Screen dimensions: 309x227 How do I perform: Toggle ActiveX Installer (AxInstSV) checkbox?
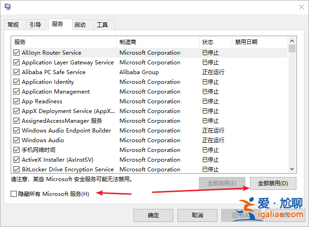tap(16, 160)
